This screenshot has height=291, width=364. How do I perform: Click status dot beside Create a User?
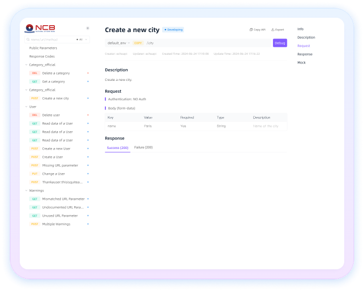coord(88,157)
